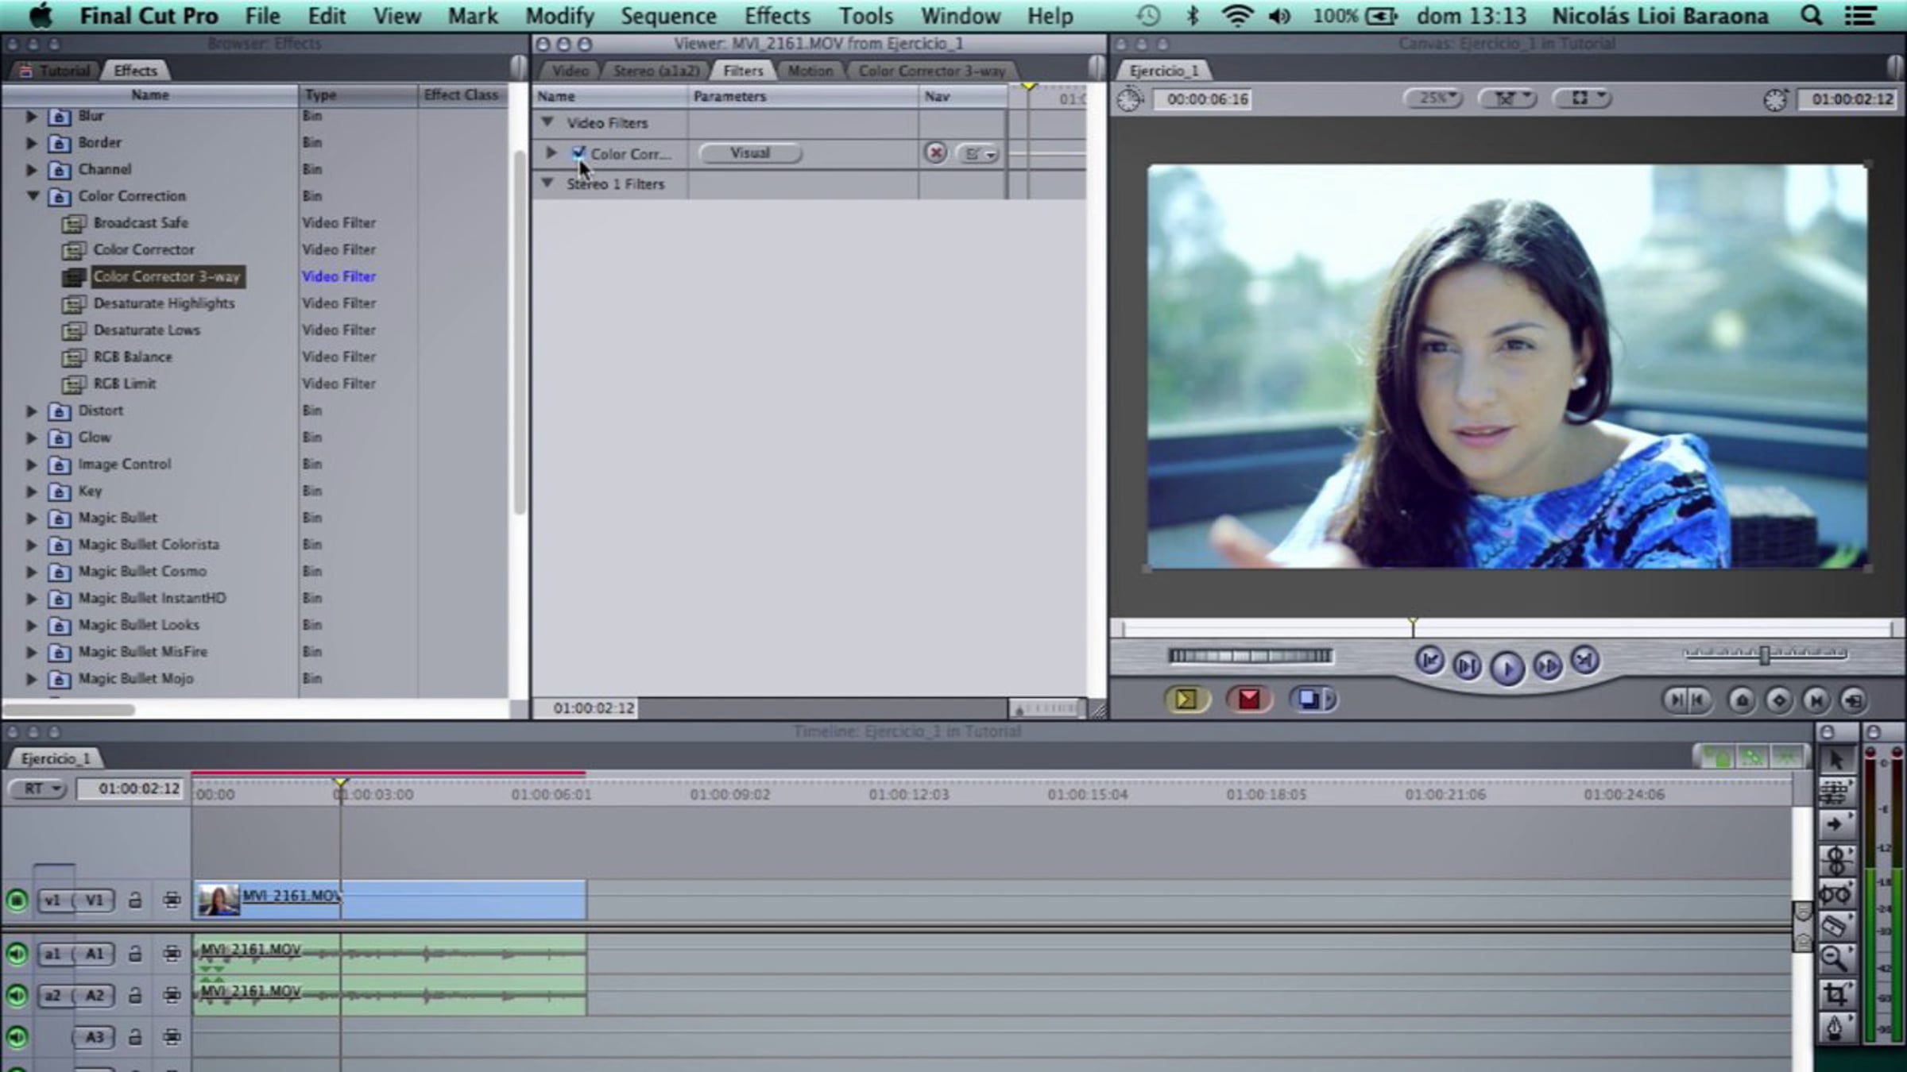This screenshot has height=1072, width=1907.
Task: Click the red Overwrite edit button
Action: (1248, 700)
